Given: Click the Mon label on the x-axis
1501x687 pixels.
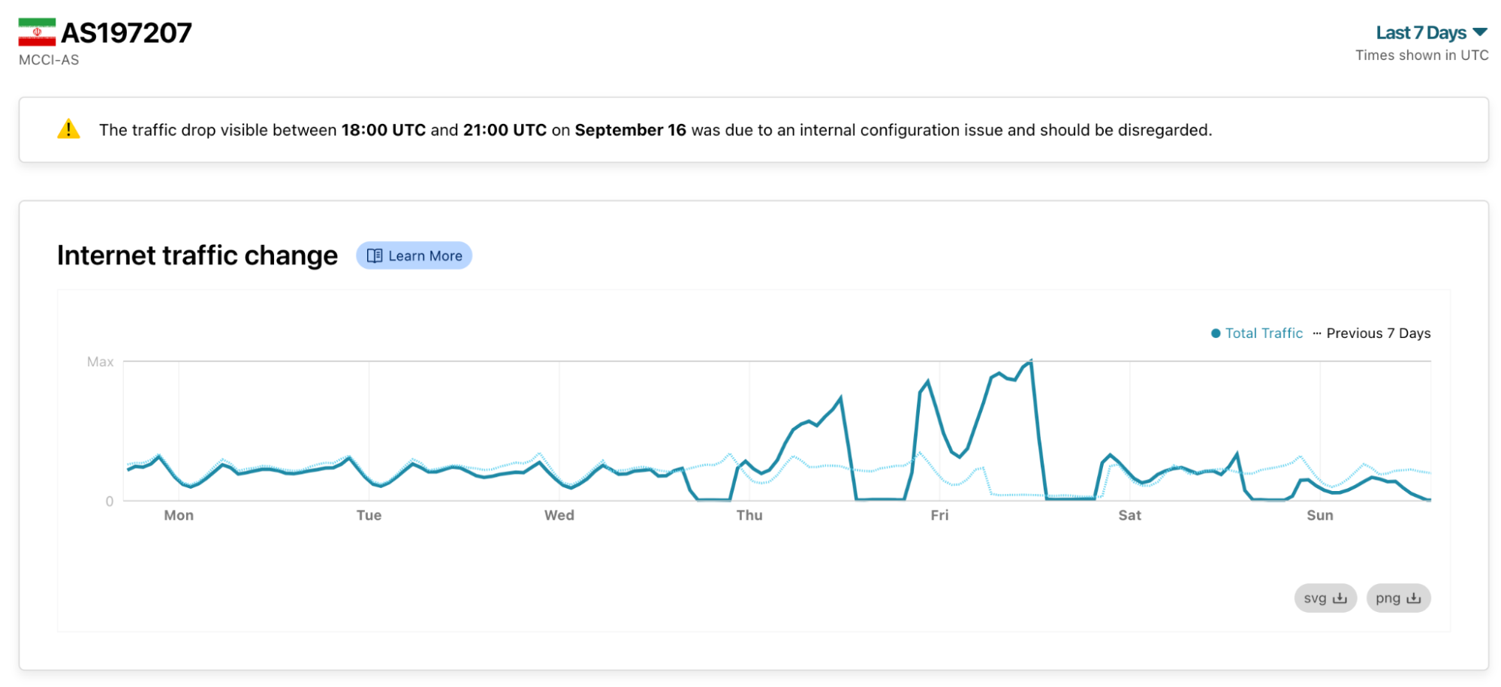Looking at the screenshot, I should tap(179, 515).
